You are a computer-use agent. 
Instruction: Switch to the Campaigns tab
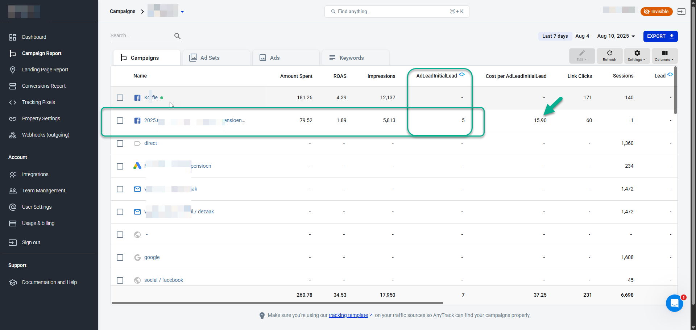(147, 58)
